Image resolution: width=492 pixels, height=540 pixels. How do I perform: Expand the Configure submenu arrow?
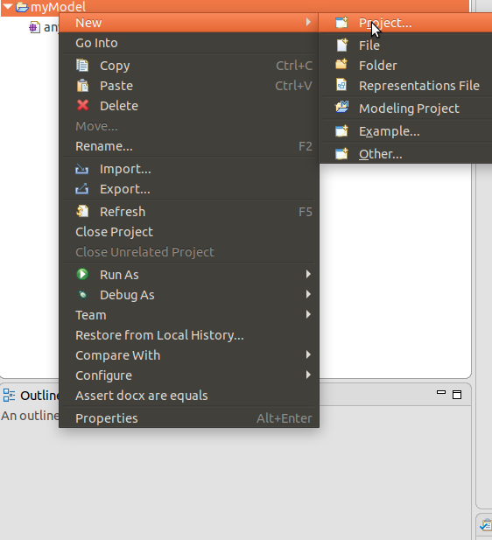pyautogui.click(x=308, y=375)
